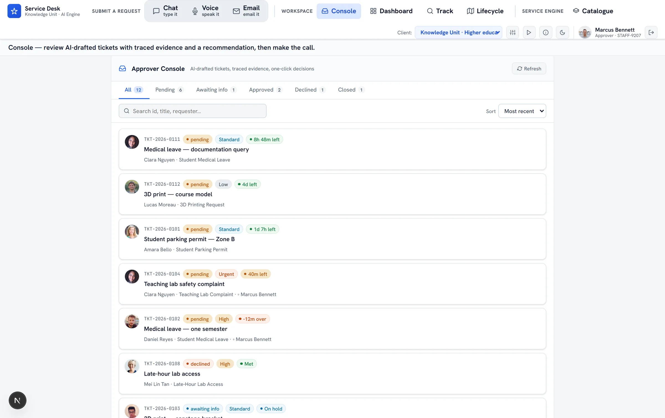Open Chat to type a request
The height and width of the screenshot is (418, 665).
click(x=165, y=11)
